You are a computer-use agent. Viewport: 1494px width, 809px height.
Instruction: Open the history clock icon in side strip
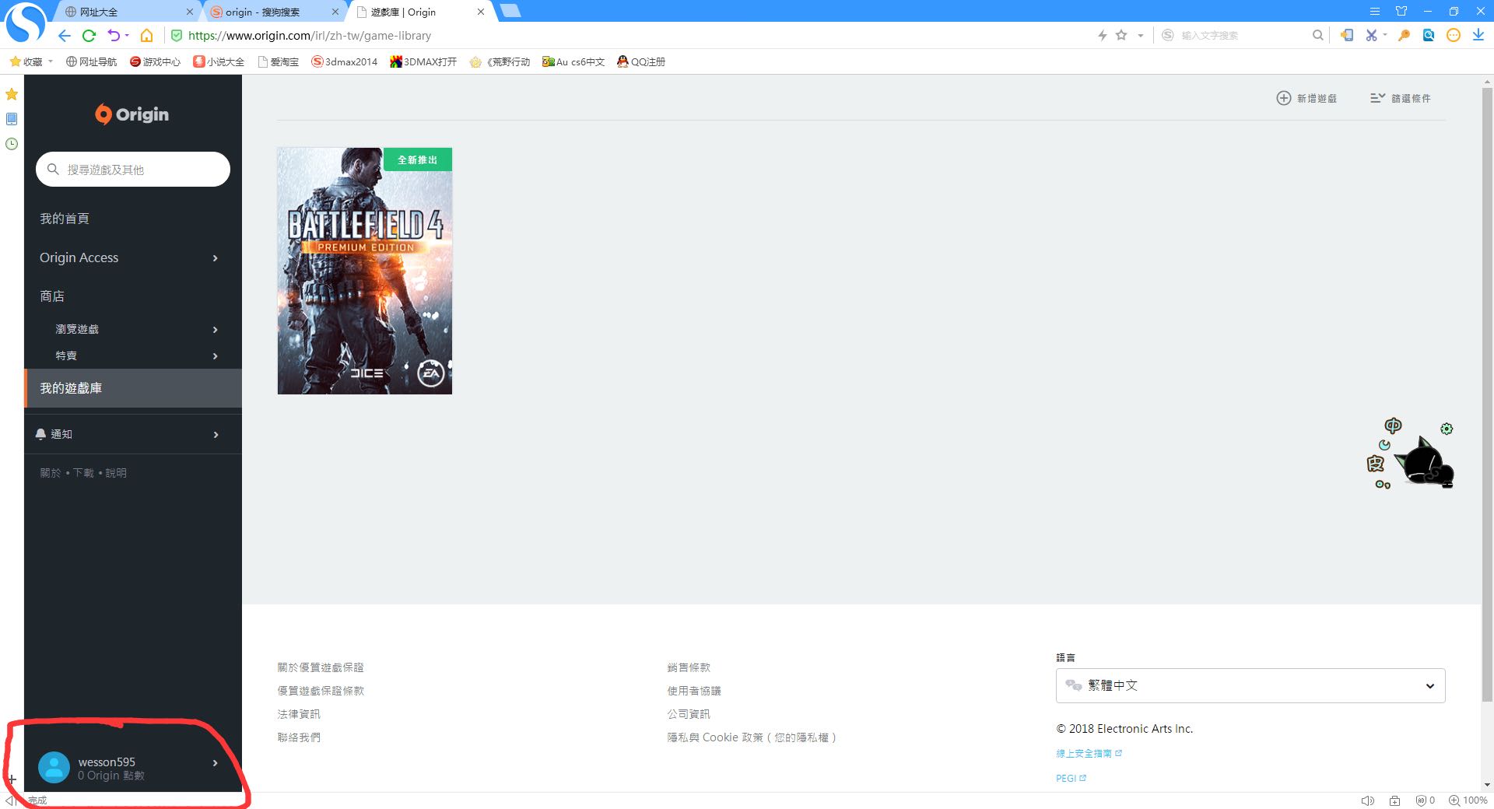pos(12,144)
